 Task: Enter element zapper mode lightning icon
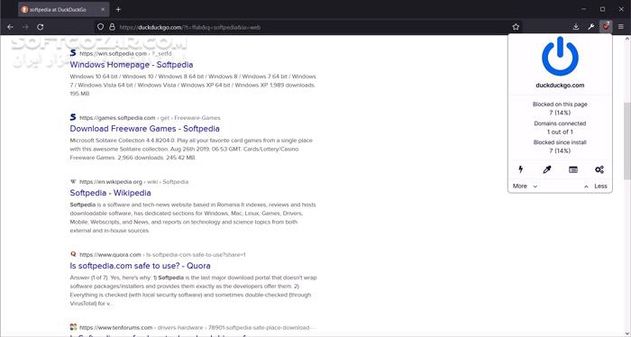(521, 169)
